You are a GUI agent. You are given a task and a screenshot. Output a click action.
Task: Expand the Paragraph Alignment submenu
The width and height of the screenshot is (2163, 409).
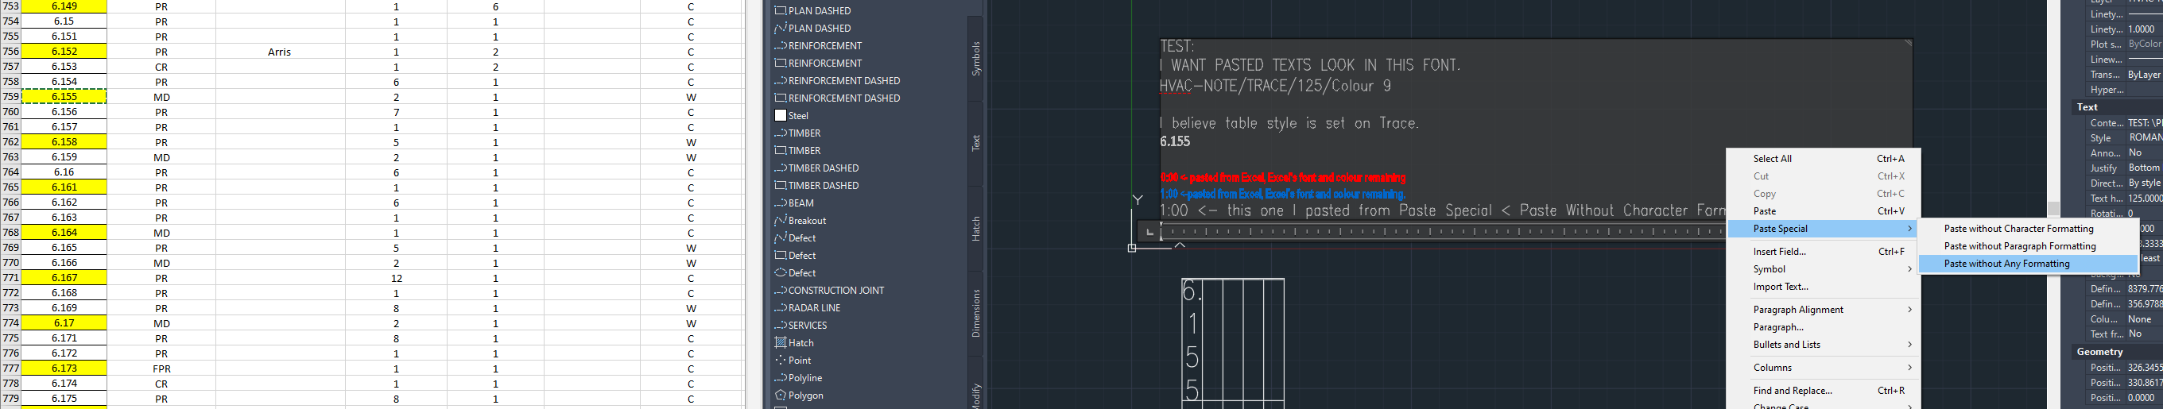(x=1823, y=310)
